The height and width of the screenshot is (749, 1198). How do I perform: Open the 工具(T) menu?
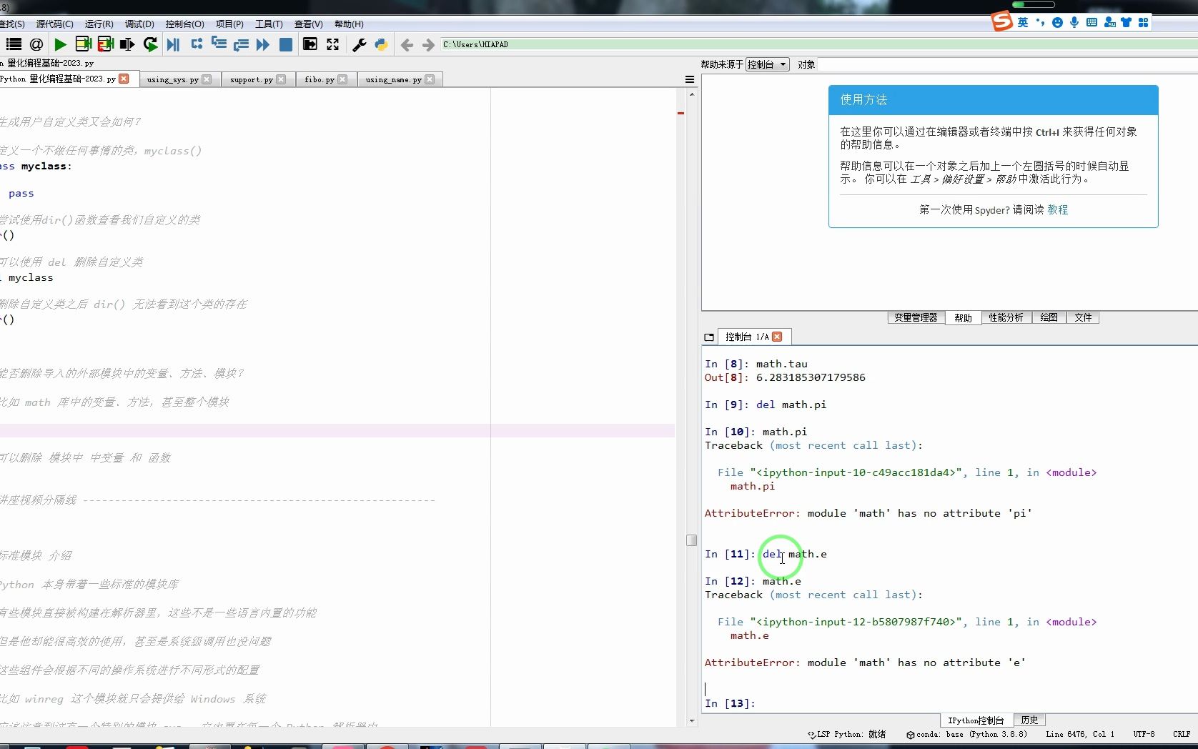click(269, 24)
